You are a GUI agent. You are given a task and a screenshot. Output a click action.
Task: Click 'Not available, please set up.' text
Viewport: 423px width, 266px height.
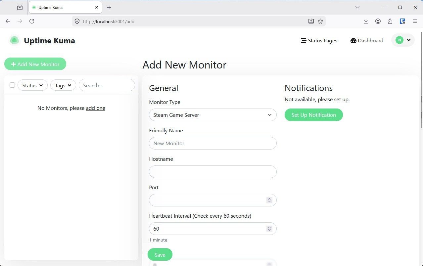click(317, 99)
